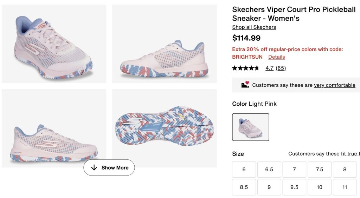This screenshot has width=360, height=198.
Task: Choose size 6.5
Action: (269, 170)
